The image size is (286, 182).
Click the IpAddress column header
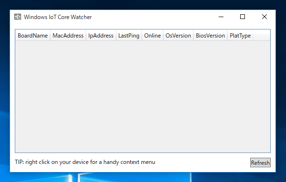coord(101,35)
